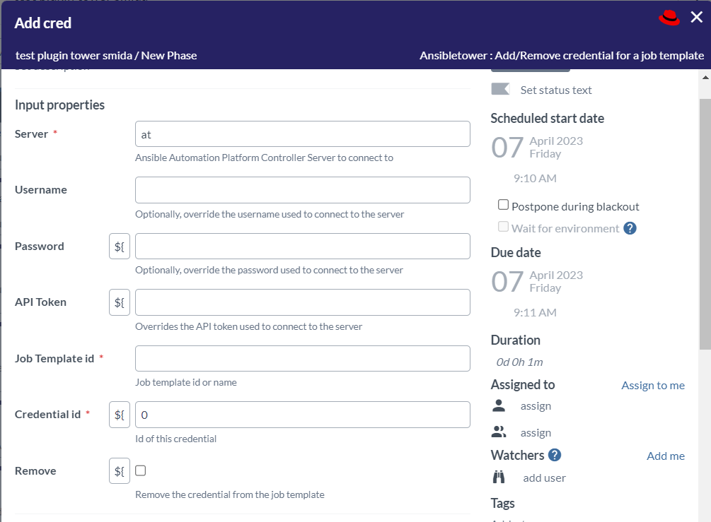The image size is (711, 522).
Task: Click the Job Template id input field
Action: (x=302, y=358)
